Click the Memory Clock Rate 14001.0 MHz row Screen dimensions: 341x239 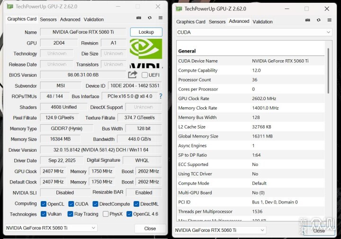[x=251, y=108]
